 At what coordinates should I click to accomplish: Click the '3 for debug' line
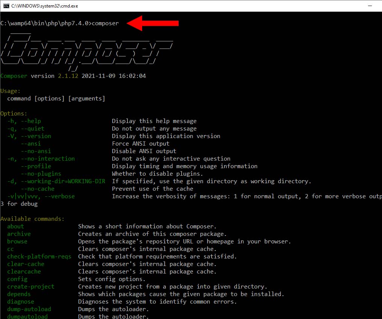tap(19, 204)
